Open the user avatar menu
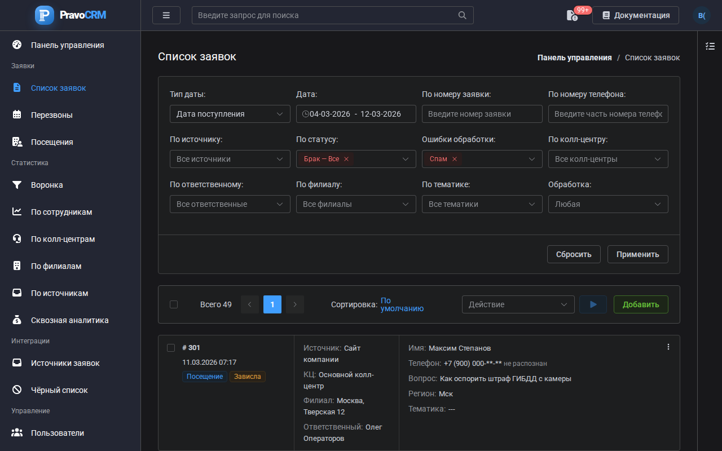This screenshot has width=722, height=451. click(702, 15)
